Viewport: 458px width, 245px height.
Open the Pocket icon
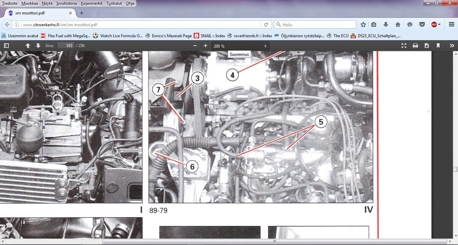[x=422, y=25]
